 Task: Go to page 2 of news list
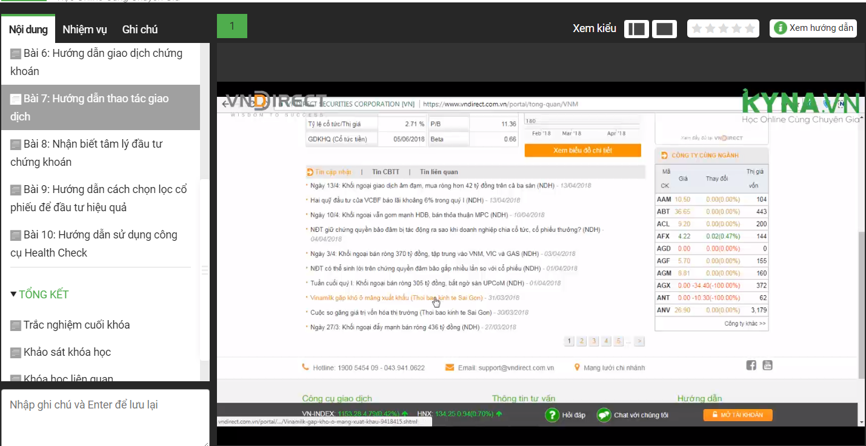coord(581,341)
